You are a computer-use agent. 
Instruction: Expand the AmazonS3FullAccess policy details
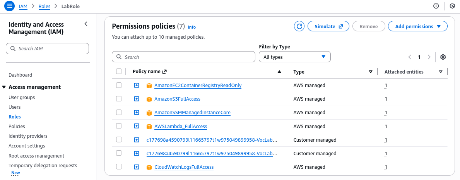click(x=137, y=99)
